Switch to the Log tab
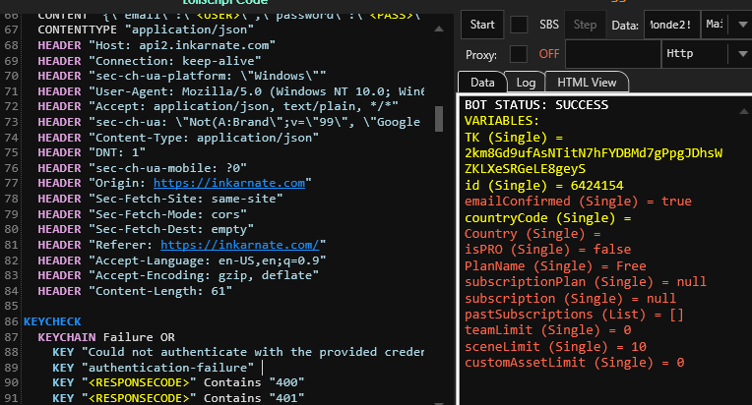The height and width of the screenshot is (405, 752). [526, 83]
